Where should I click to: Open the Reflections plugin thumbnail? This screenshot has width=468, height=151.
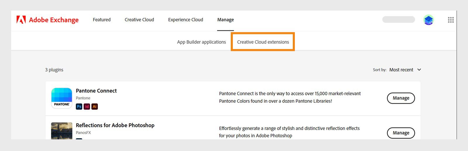click(x=62, y=131)
